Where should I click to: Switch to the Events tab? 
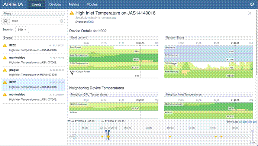point(36,4)
